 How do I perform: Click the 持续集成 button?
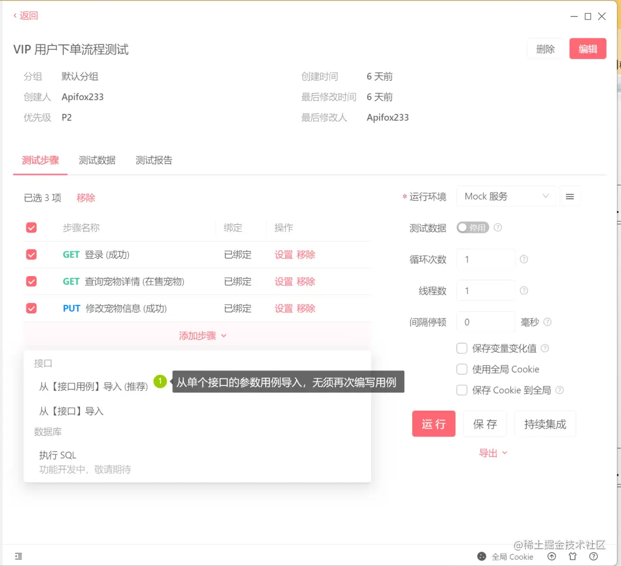(545, 424)
